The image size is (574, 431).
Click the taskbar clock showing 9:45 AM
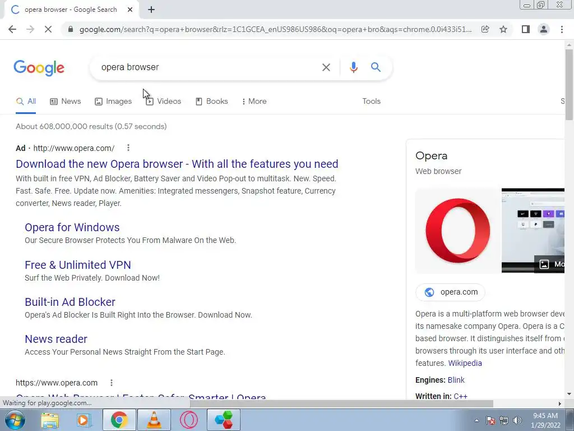(x=545, y=420)
